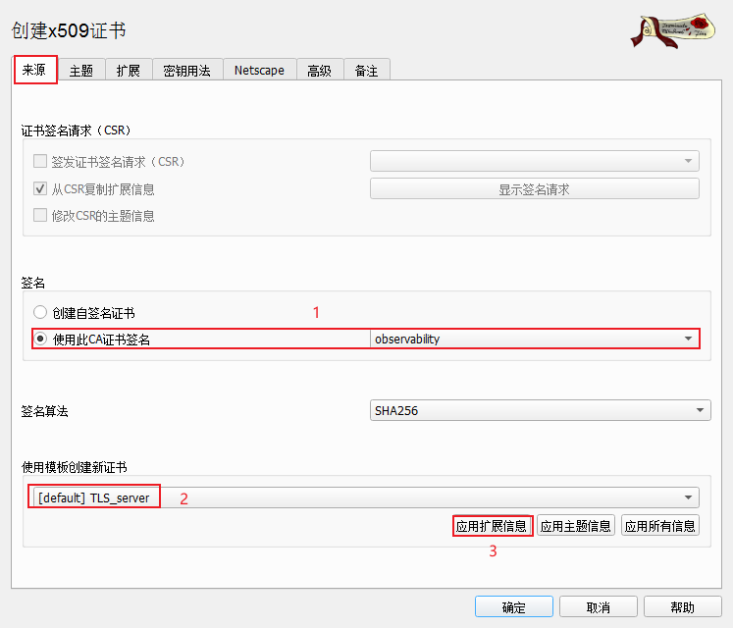Image resolution: width=733 pixels, height=628 pixels.
Task: Expand the [default] TLS_server template dropdown
Action: tap(361, 497)
